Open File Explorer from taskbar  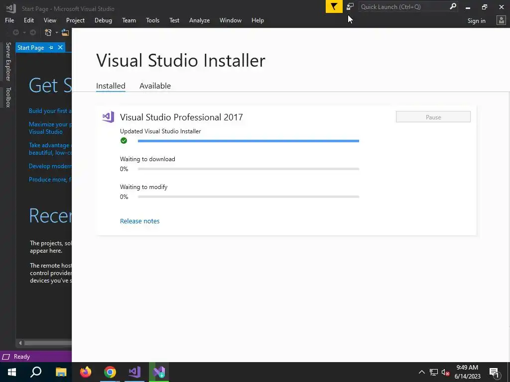pyautogui.click(x=61, y=372)
